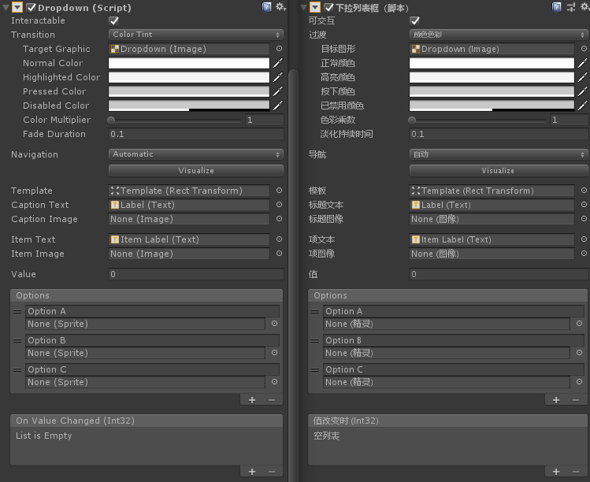
Task: Add listener with plus under 值改变时
Action: [x=556, y=472]
